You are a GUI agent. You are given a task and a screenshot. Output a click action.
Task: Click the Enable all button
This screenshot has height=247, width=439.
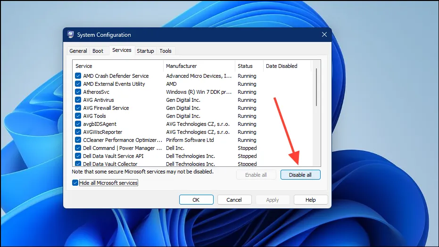(256, 175)
